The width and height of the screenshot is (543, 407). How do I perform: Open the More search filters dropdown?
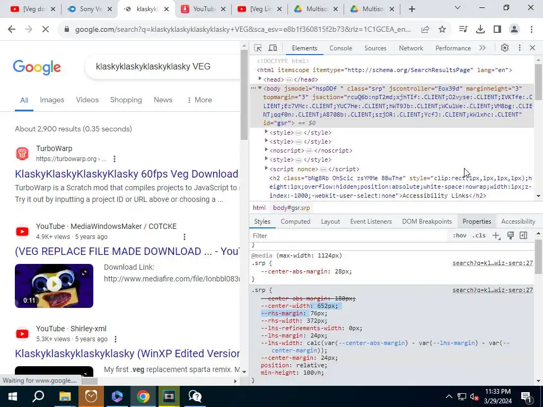199,100
